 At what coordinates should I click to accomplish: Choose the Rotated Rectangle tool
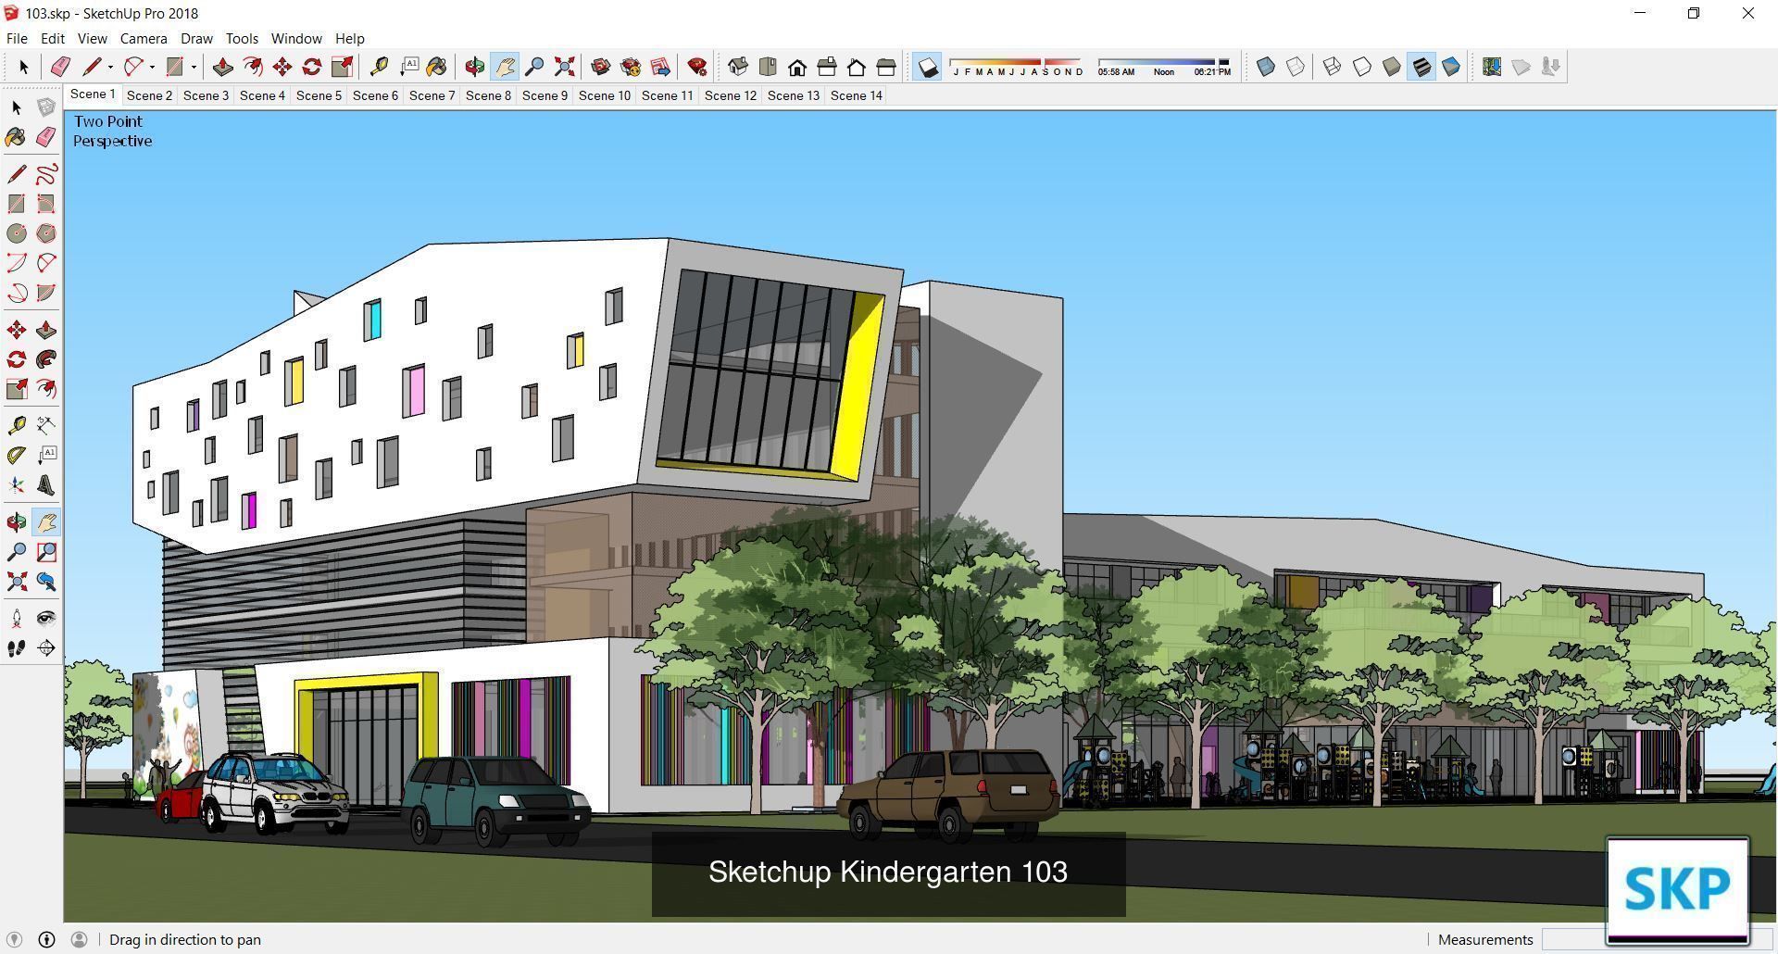point(46,204)
